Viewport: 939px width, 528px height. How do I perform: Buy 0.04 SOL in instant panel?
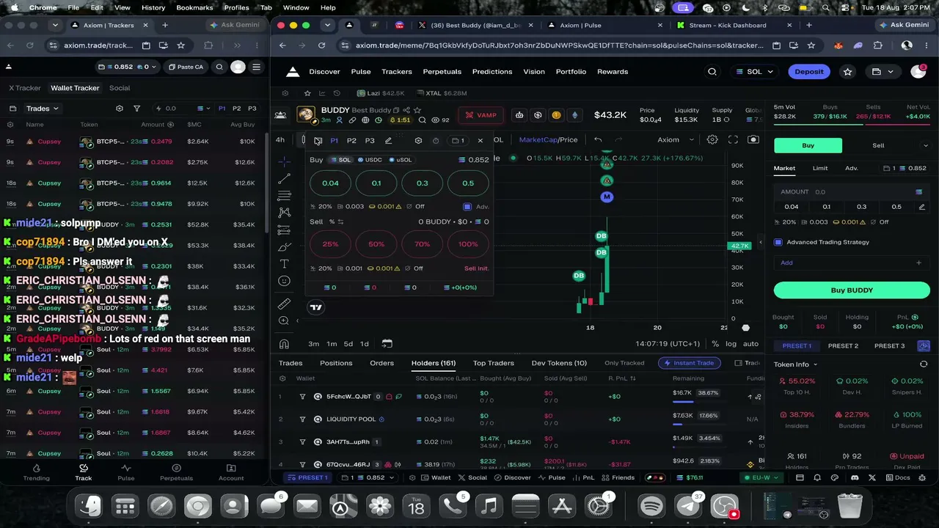[x=330, y=183]
